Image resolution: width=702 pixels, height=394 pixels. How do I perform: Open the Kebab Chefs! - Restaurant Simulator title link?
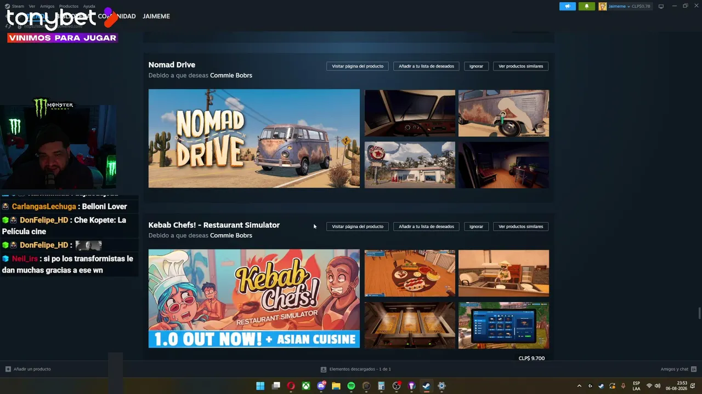214,225
